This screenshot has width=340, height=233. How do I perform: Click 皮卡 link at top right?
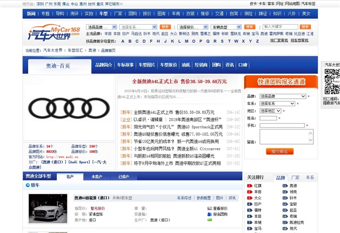tap(253, 4)
